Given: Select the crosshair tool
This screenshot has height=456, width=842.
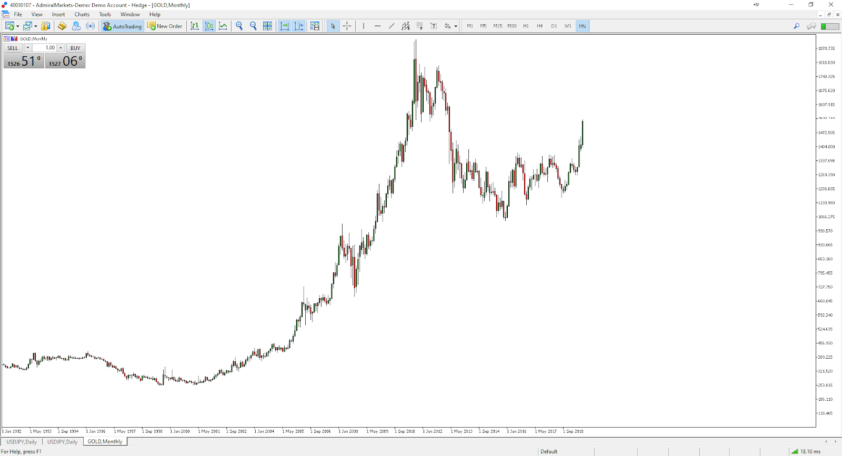Looking at the screenshot, I should point(347,26).
